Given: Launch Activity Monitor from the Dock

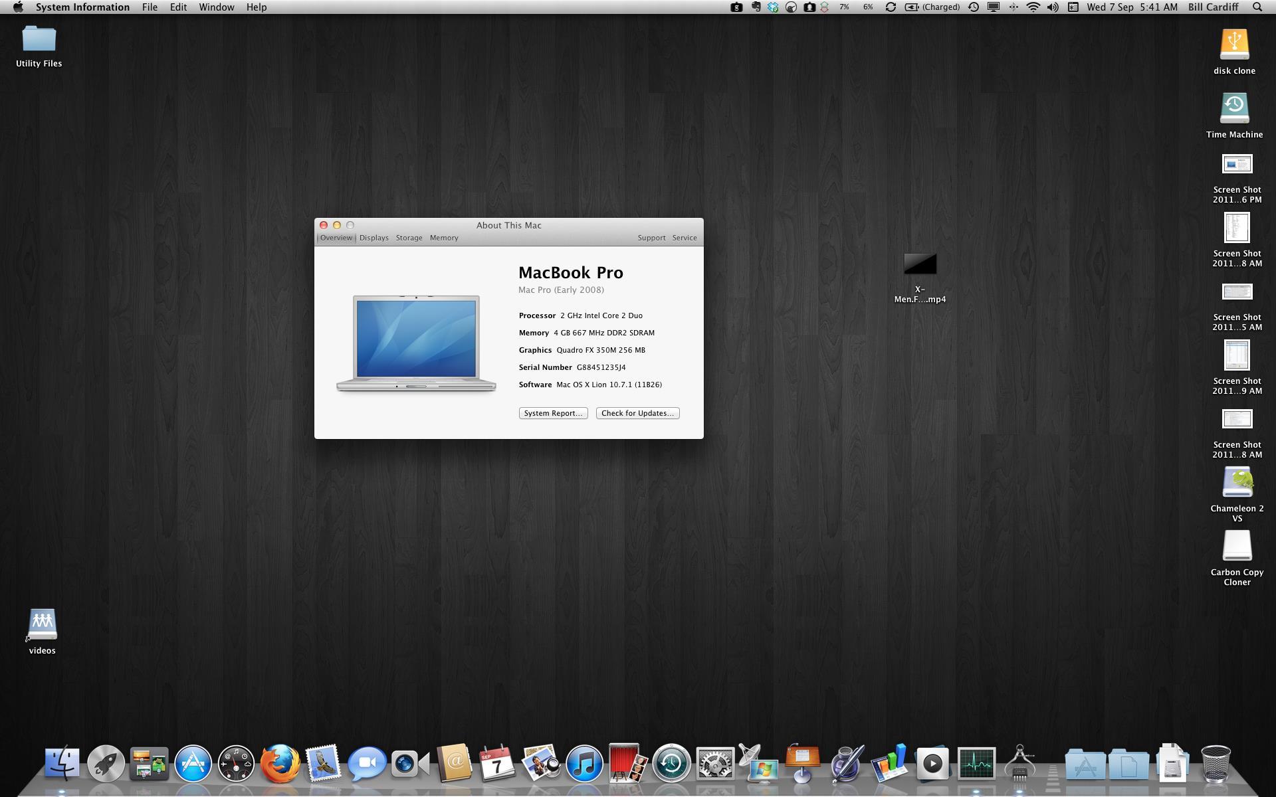Looking at the screenshot, I should 976,764.
